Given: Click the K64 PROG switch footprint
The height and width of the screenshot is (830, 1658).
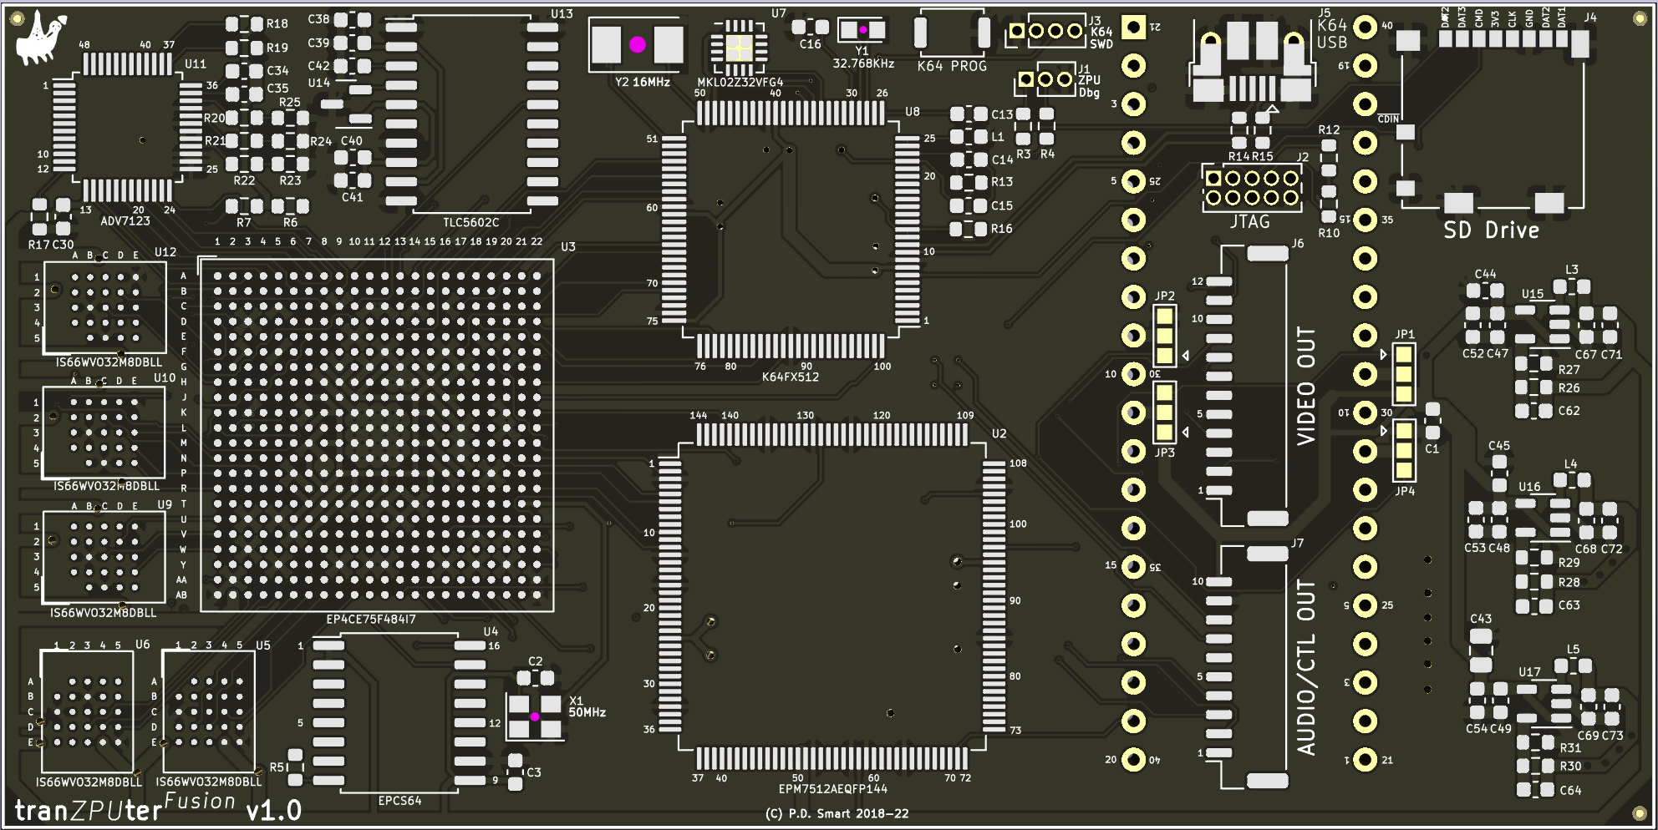Looking at the screenshot, I should [x=952, y=33].
